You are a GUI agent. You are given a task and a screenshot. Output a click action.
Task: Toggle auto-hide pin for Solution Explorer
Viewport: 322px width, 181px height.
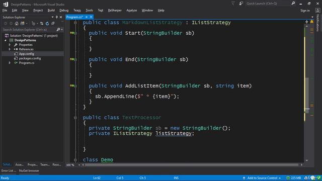pyautogui.click(x=57, y=17)
